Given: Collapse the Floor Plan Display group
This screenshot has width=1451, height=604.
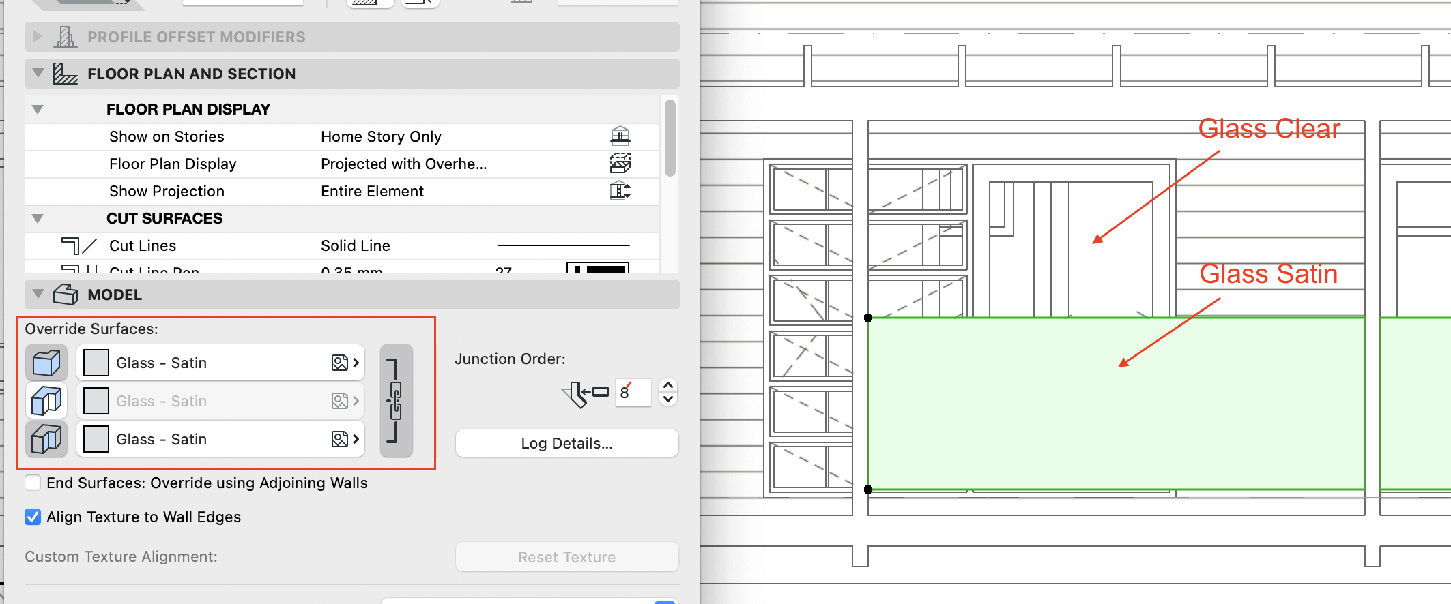Looking at the screenshot, I should [38, 109].
